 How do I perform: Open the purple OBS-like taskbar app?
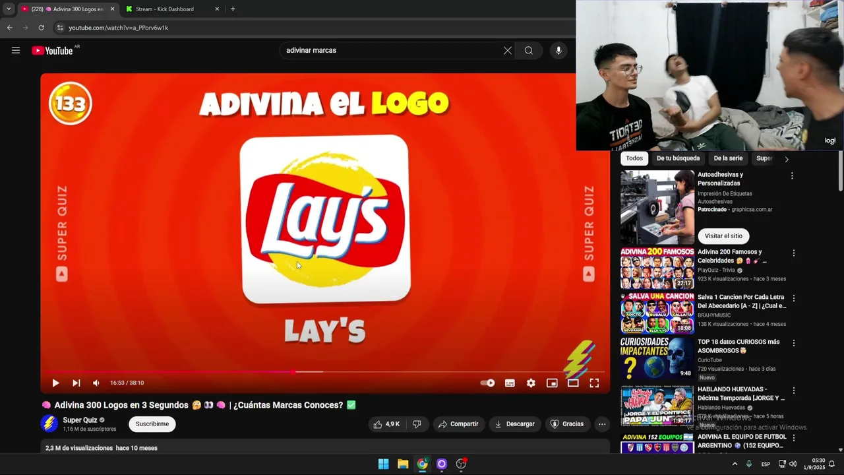pos(442,464)
